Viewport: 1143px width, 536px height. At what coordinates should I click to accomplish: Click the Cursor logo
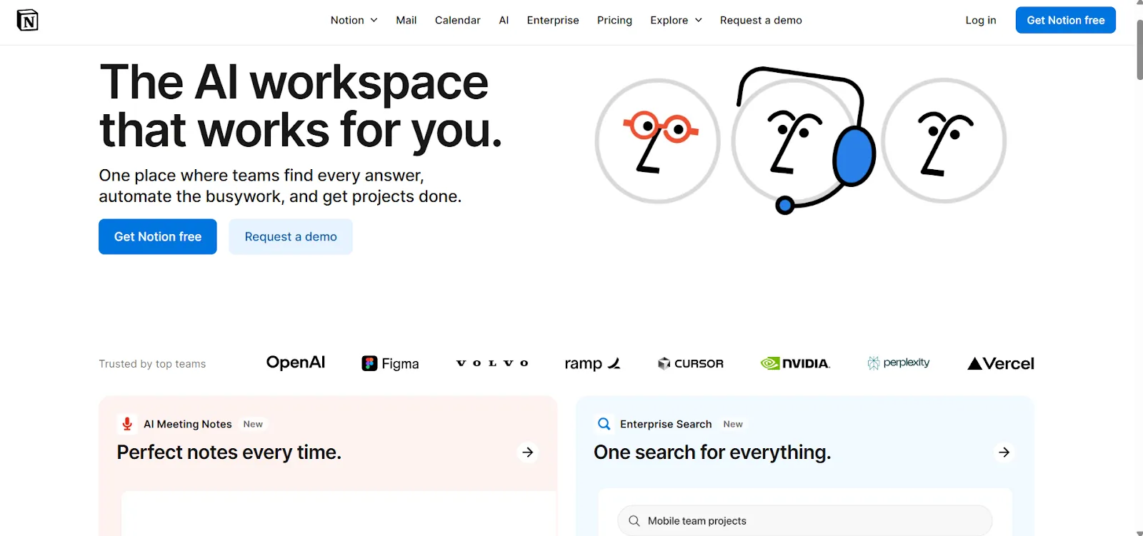(x=690, y=363)
